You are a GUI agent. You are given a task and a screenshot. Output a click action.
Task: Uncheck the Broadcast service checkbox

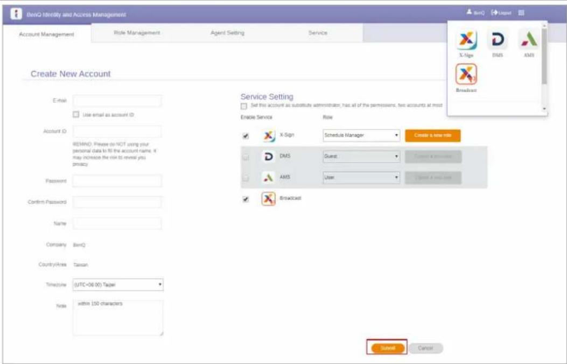pyautogui.click(x=246, y=199)
